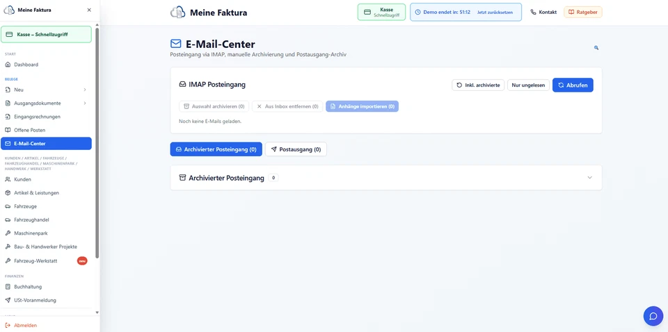668x332 pixels.
Task: Click the sidebar scroll-down arrow
Action: pyautogui.click(x=97, y=313)
